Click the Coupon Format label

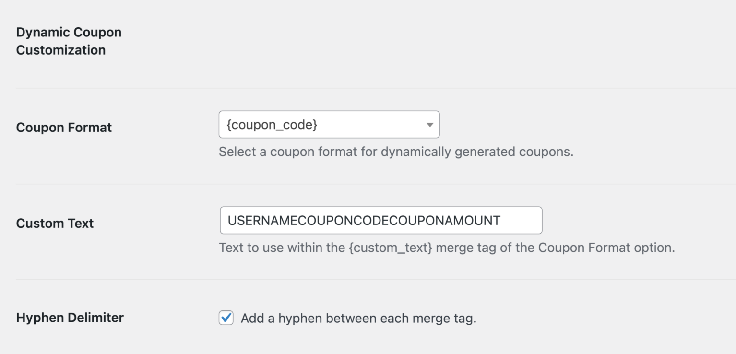pos(63,127)
